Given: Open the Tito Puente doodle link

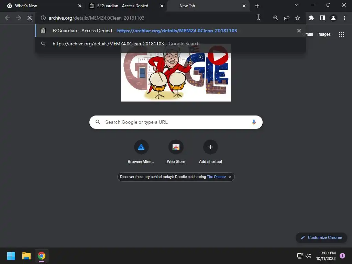Looking at the screenshot, I should [216, 177].
